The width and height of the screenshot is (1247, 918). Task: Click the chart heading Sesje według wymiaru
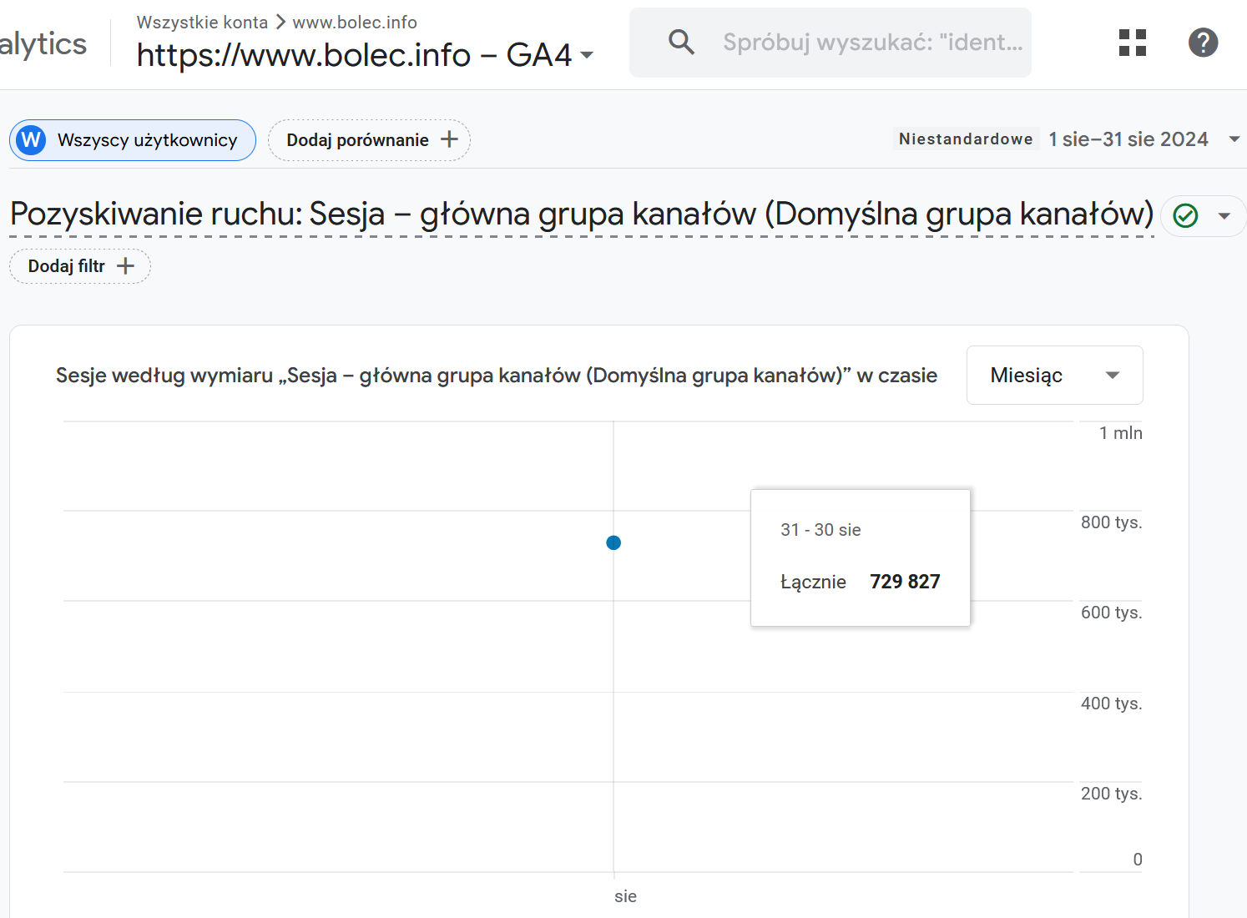pos(497,376)
